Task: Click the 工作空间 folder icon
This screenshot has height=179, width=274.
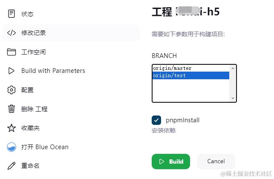Action: pyautogui.click(x=12, y=52)
